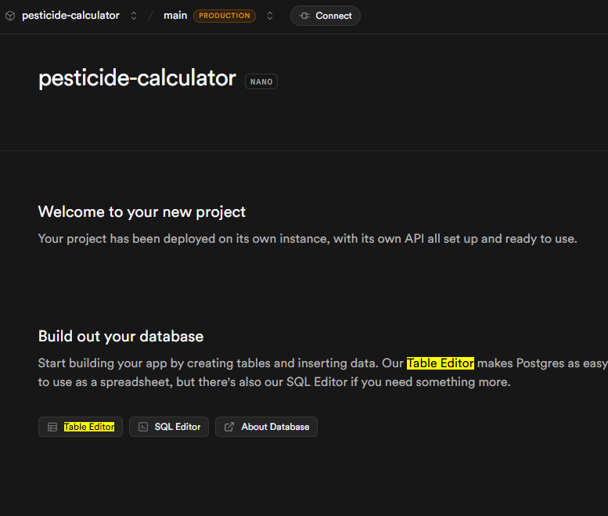Click the PRODUCTION environment badge
This screenshot has height=516, width=608.
(x=225, y=16)
